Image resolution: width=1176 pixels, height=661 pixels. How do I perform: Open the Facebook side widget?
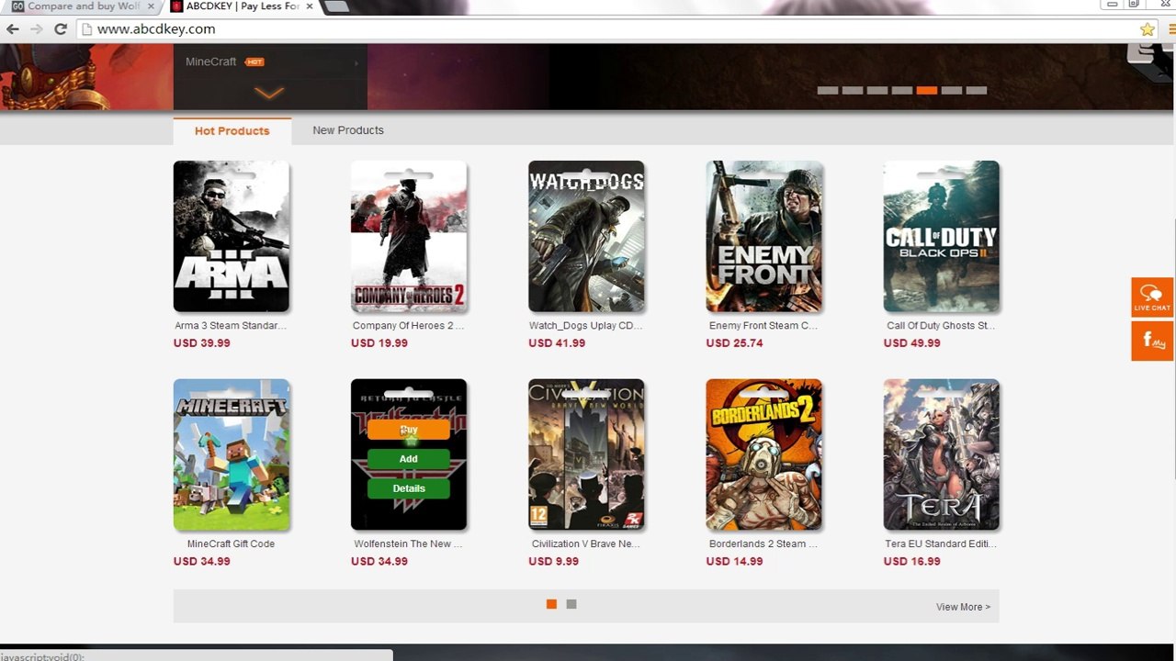point(1153,341)
